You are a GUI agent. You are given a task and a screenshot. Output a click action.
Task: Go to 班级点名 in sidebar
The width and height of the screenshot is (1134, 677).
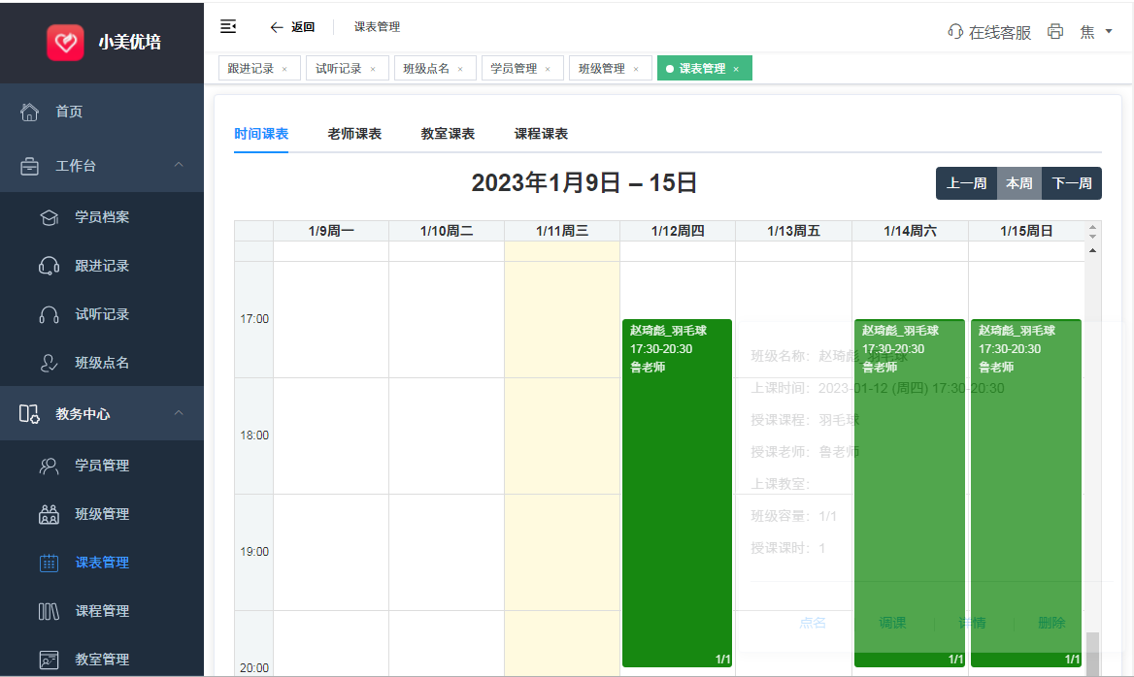(102, 363)
